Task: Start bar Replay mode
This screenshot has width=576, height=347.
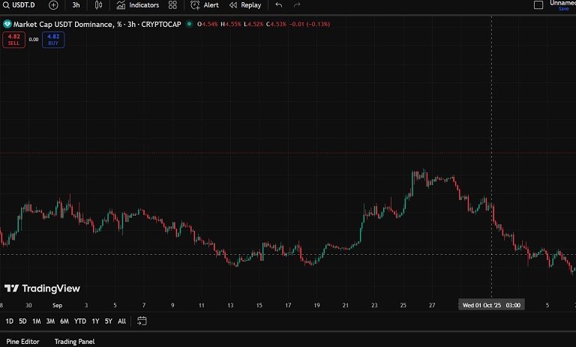Action: tap(245, 5)
